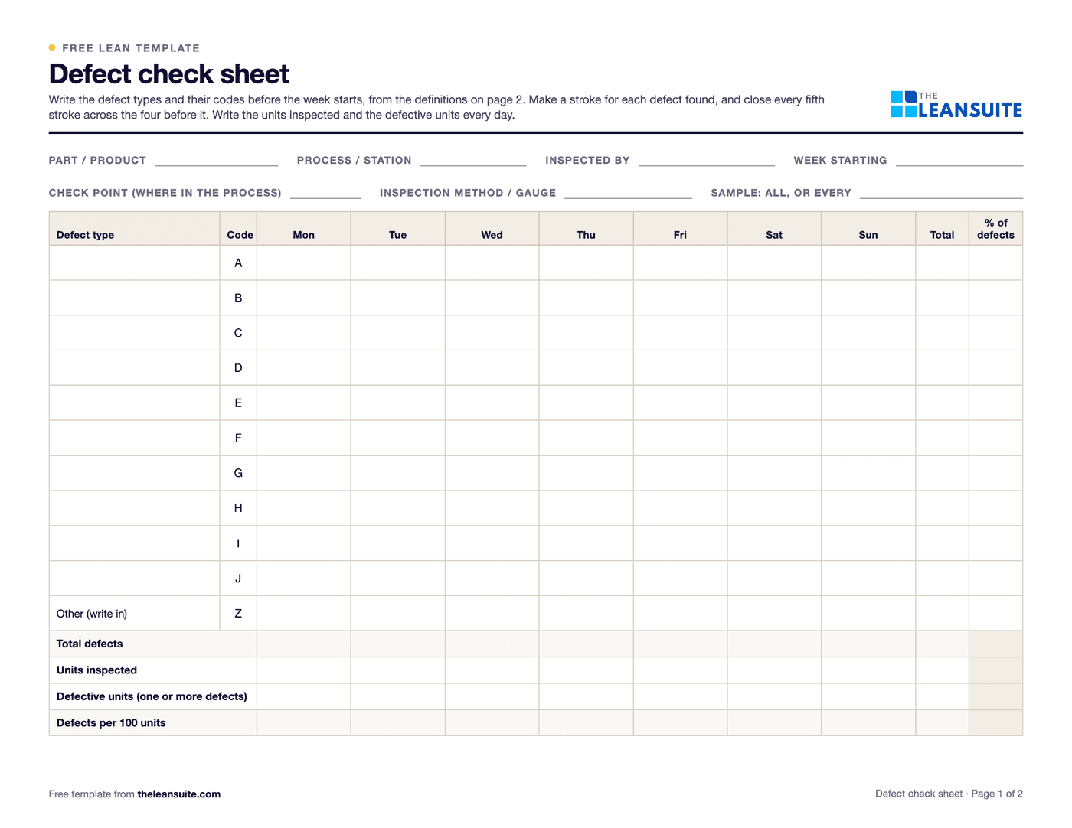Click 'FREE LEAN TEMPLATE' heading text
The width and height of the screenshot is (1072, 828).
(x=131, y=48)
